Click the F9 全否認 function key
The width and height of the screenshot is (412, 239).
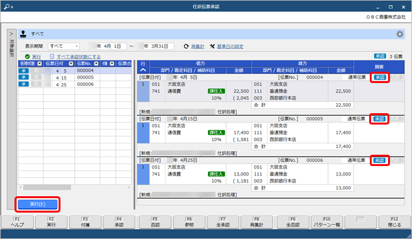293,222
